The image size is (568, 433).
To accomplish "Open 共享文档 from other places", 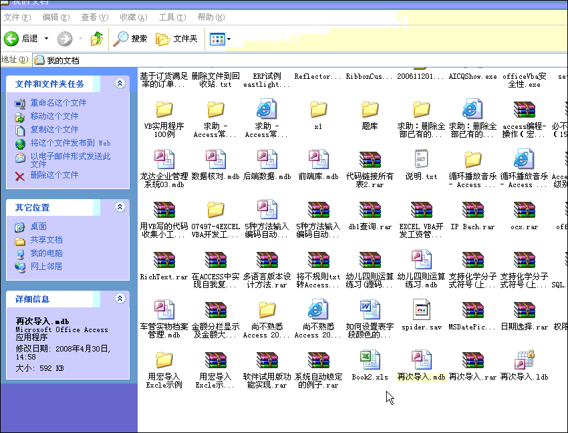I will (46, 240).
